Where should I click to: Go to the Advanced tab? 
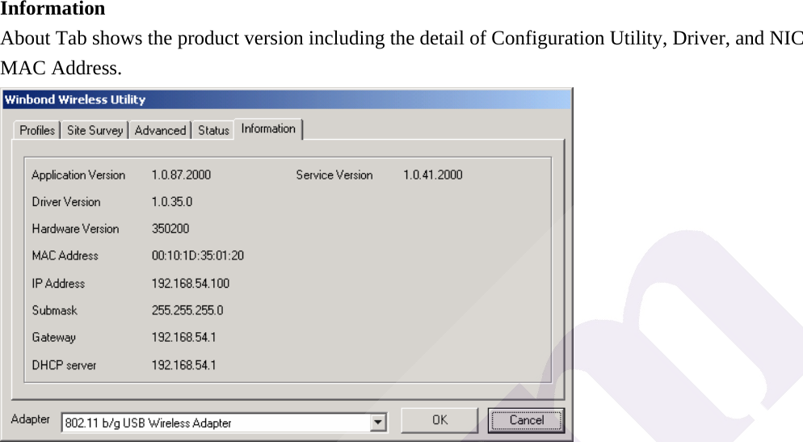click(160, 130)
